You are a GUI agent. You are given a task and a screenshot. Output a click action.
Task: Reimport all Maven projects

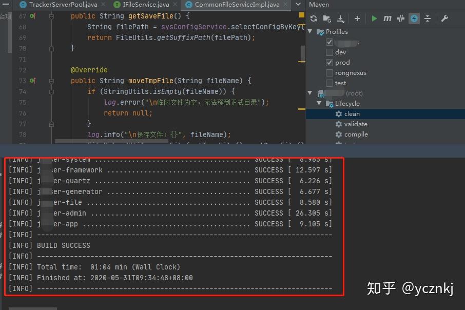(x=314, y=18)
